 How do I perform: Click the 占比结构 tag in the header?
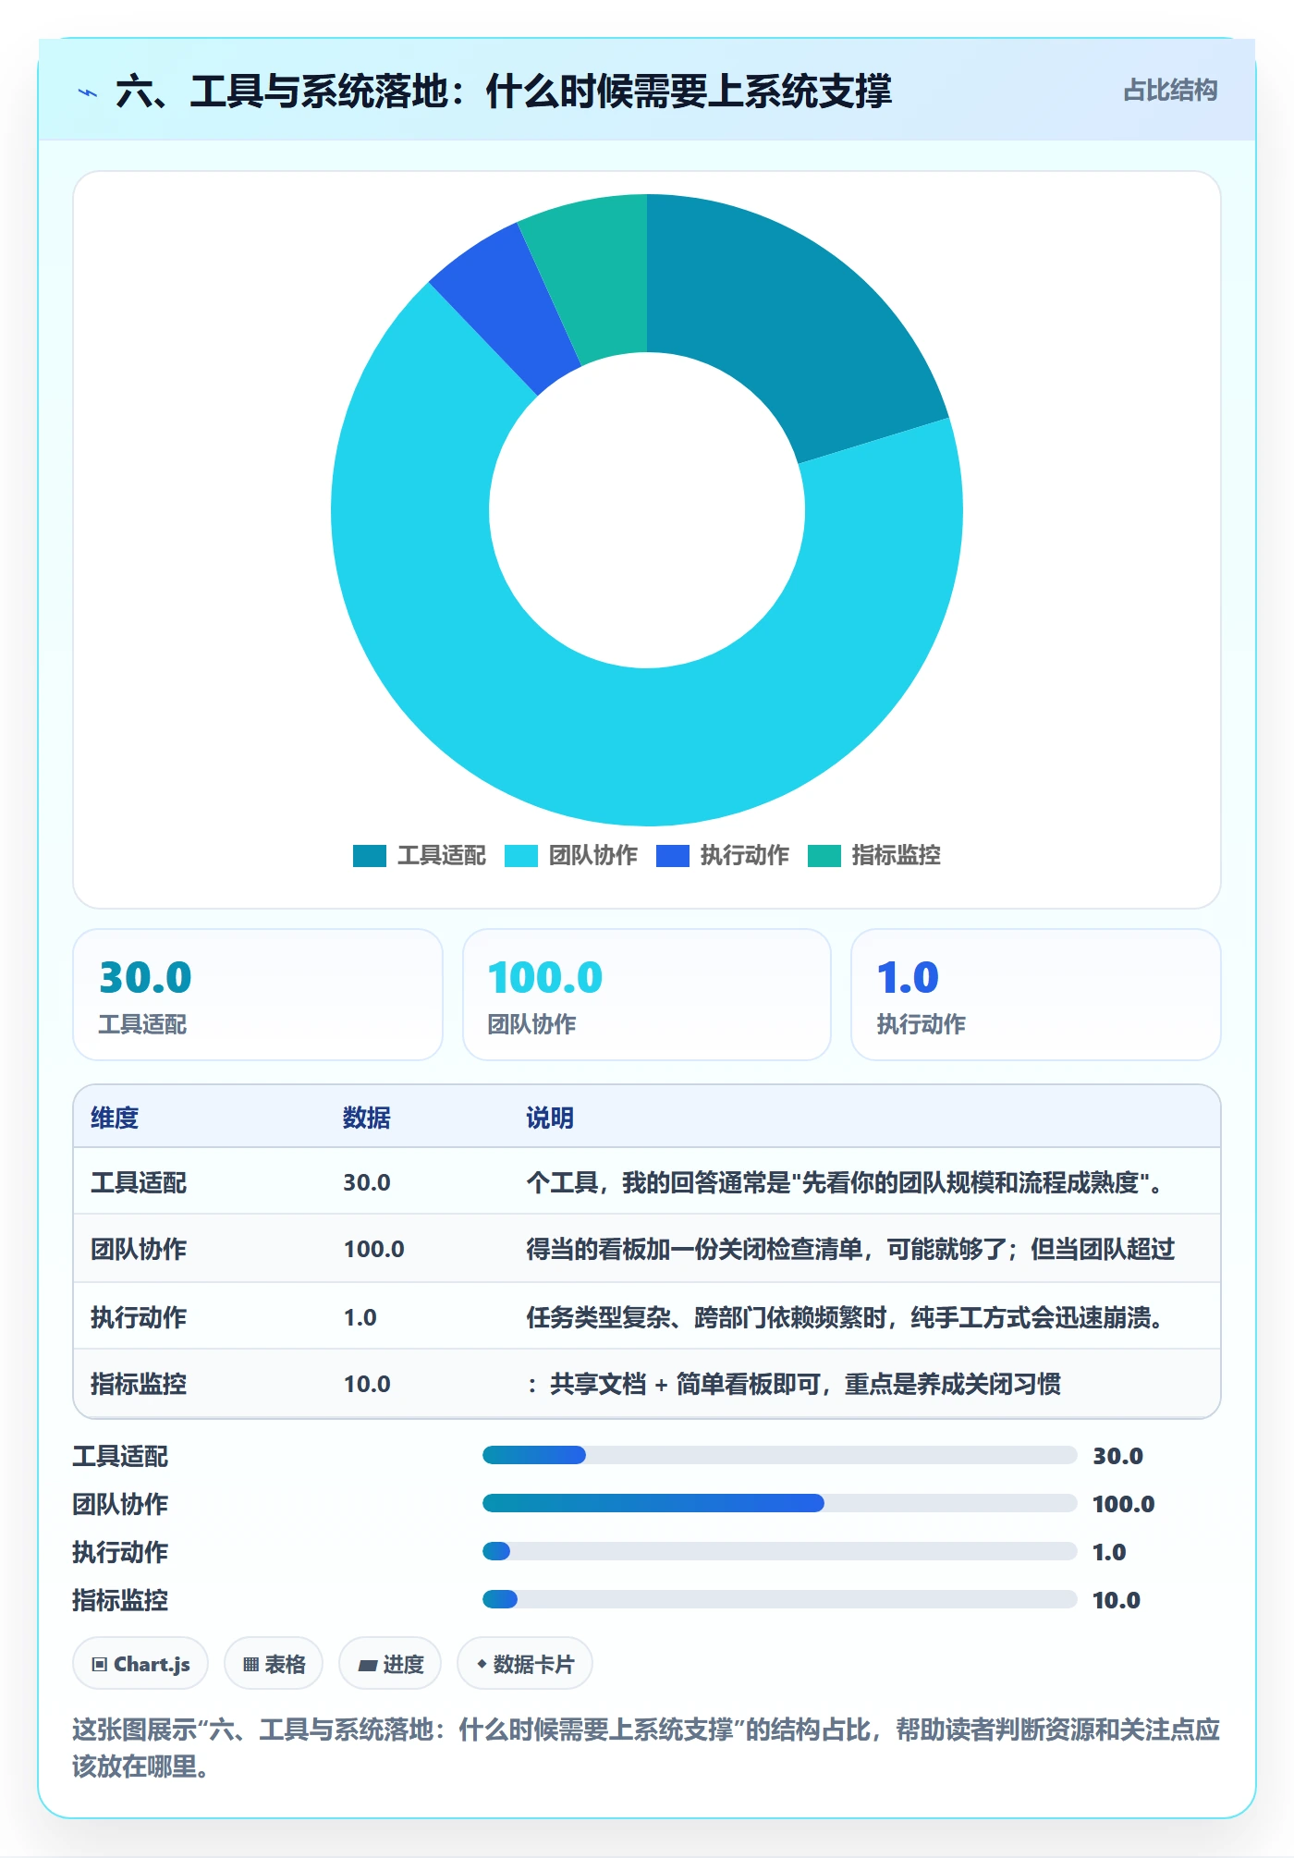1170,91
